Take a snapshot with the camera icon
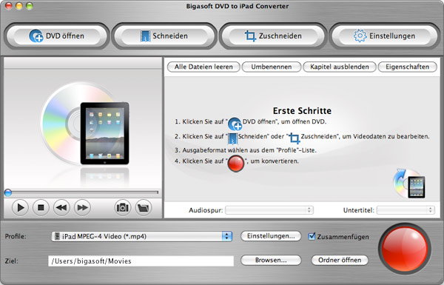This screenshot has width=444, height=285. (x=122, y=208)
